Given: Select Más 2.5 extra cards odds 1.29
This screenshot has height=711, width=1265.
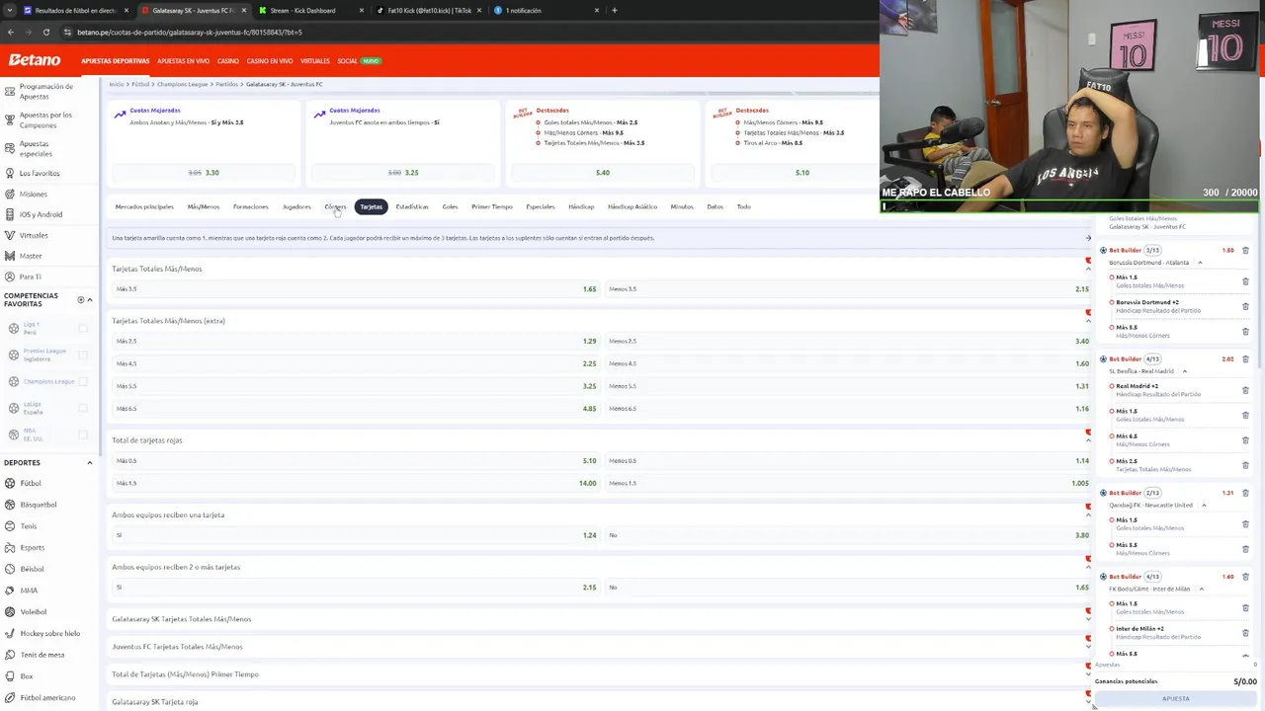Looking at the screenshot, I should (x=356, y=341).
